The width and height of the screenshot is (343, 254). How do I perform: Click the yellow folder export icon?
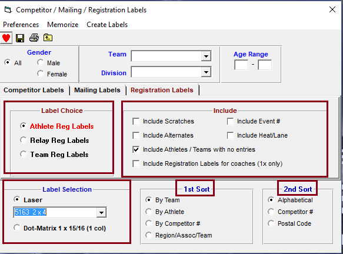[48, 38]
